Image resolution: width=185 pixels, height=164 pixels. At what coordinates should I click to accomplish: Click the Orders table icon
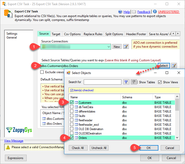click(x=76, y=138)
